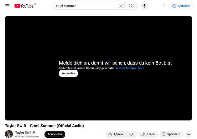Open 'Weitere Informationen' link

tap(130, 68)
